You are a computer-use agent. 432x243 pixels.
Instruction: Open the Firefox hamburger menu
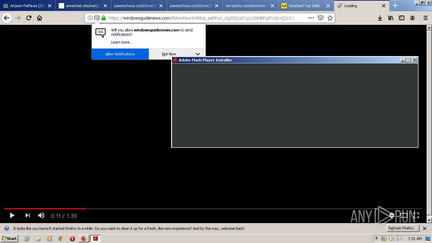(x=425, y=18)
